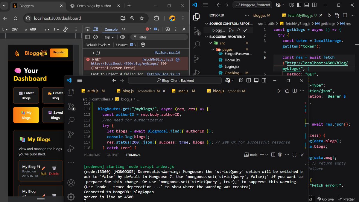The image size is (359, 202).
Task: Collapse the src folder in Explorer
Action: pyautogui.click(x=211, y=43)
